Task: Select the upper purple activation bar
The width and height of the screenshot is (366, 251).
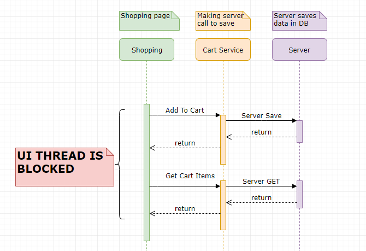Action: [x=299, y=131]
